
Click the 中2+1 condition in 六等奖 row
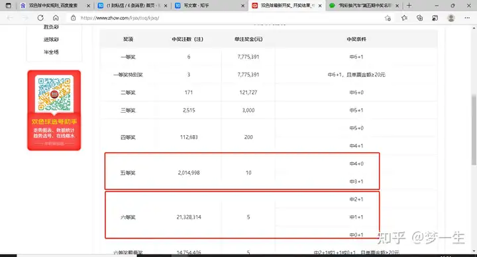tap(356, 199)
